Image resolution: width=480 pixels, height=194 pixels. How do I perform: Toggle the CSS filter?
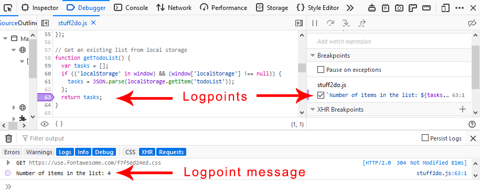[x=131, y=152]
